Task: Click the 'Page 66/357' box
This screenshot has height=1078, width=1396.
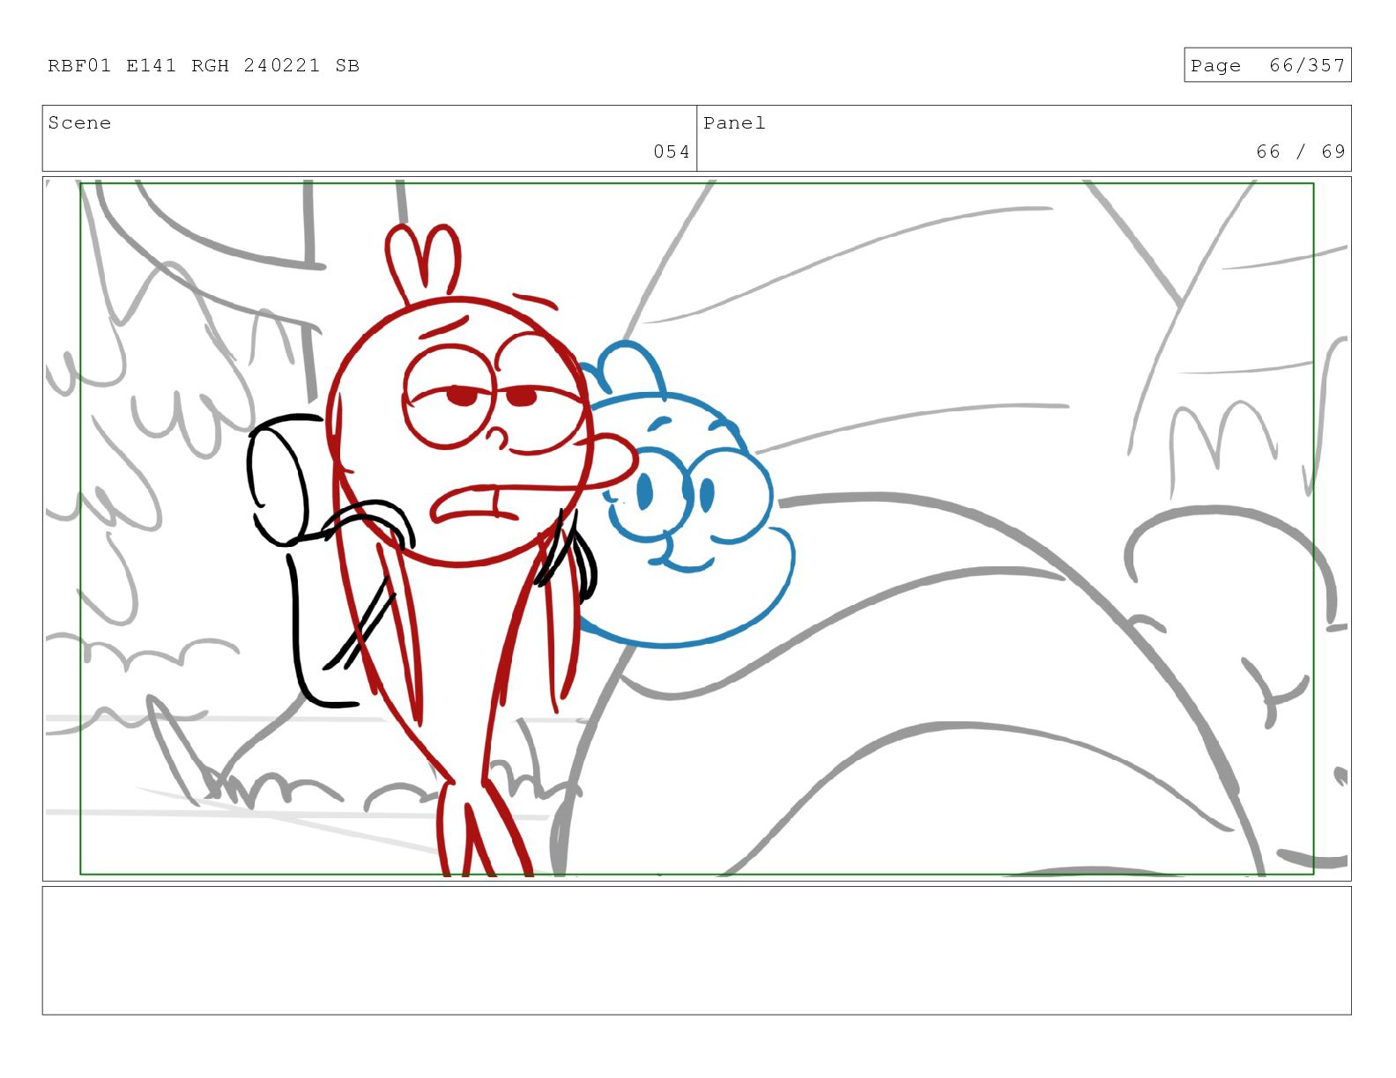Action: click(x=1266, y=65)
